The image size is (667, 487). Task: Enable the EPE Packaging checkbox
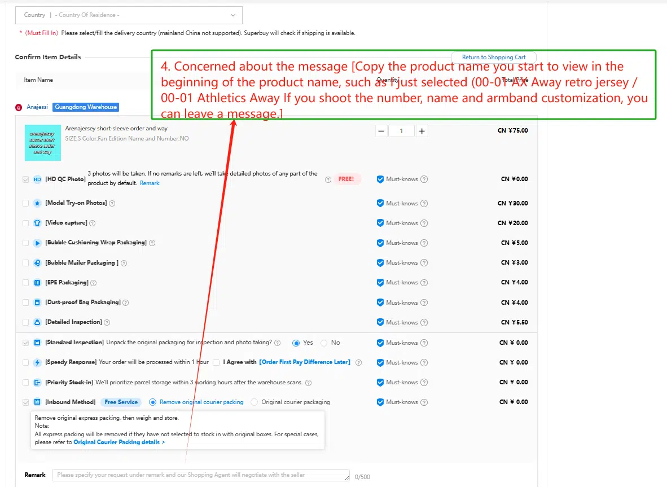[25, 282]
